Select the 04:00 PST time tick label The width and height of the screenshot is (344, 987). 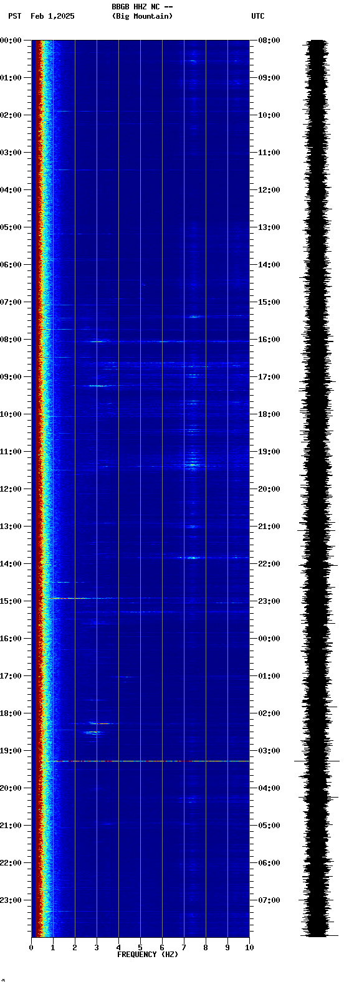pyautogui.click(x=11, y=190)
